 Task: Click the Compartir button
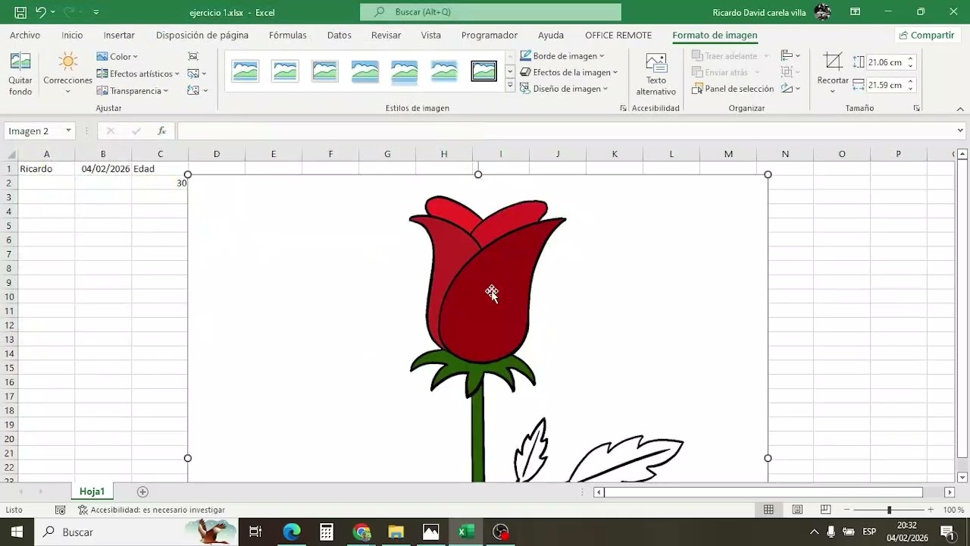pyautogui.click(x=926, y=36)
